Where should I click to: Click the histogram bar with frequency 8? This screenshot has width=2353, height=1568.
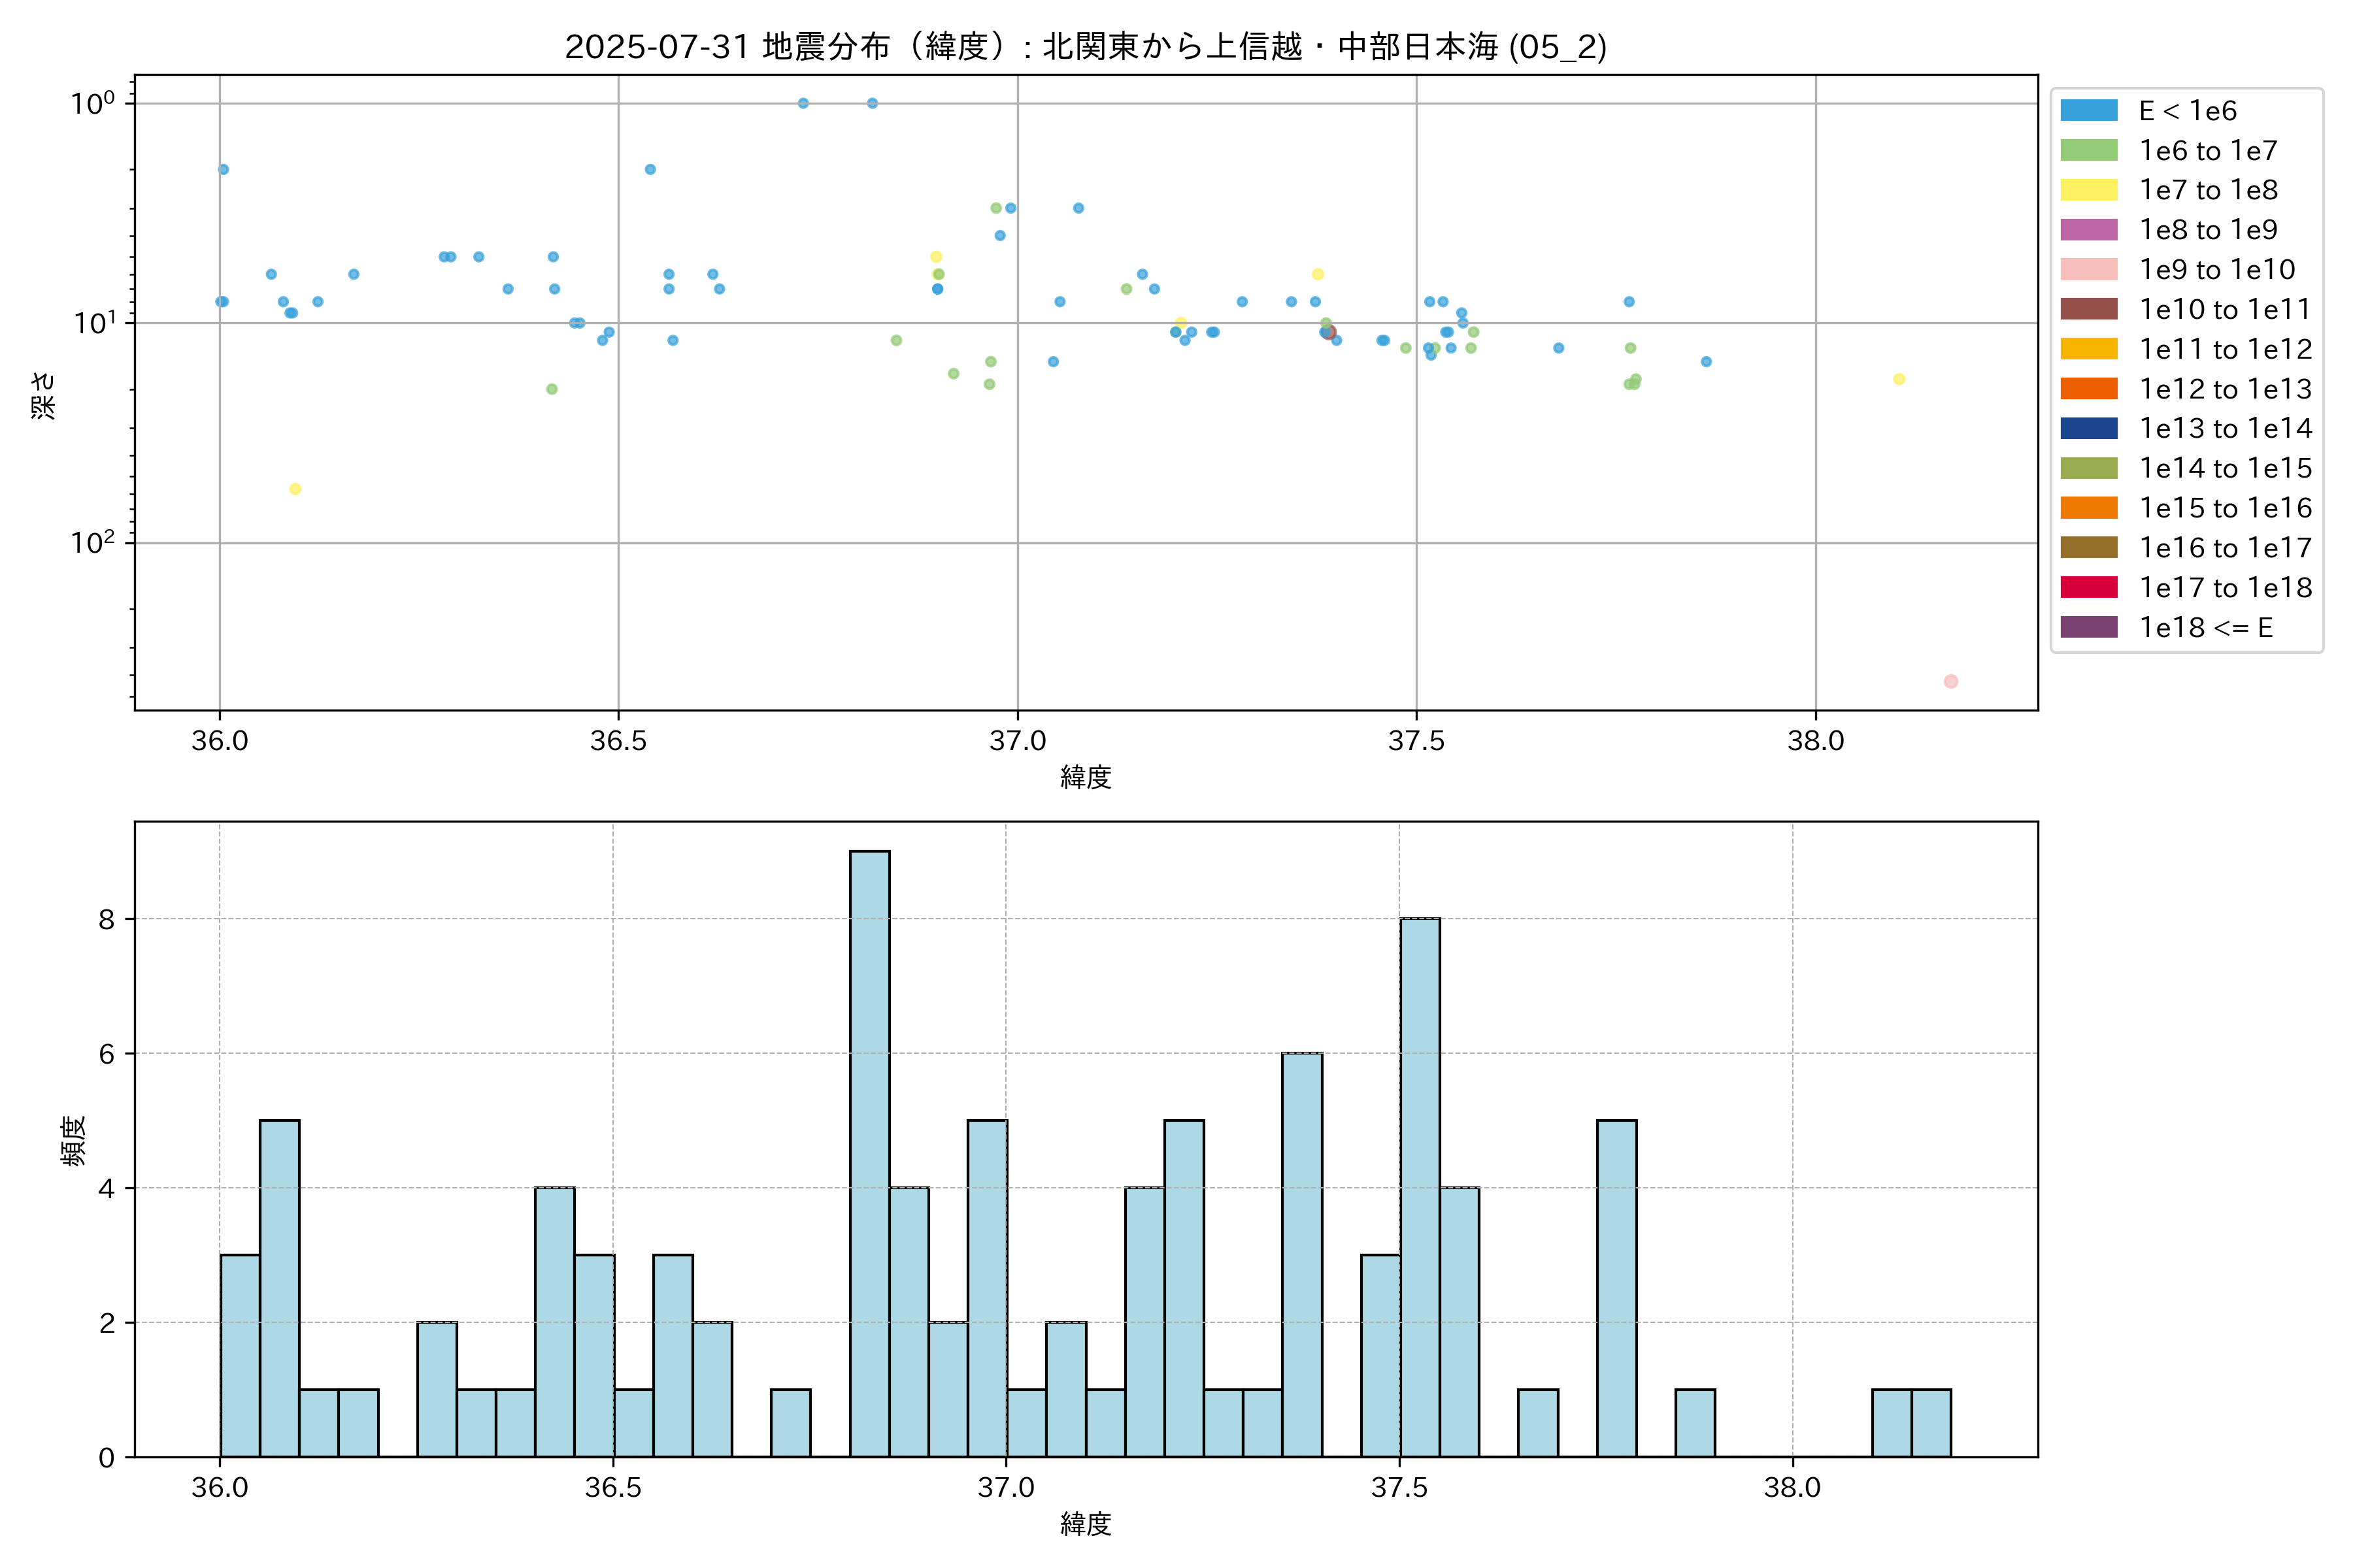click(1420, 1187)
